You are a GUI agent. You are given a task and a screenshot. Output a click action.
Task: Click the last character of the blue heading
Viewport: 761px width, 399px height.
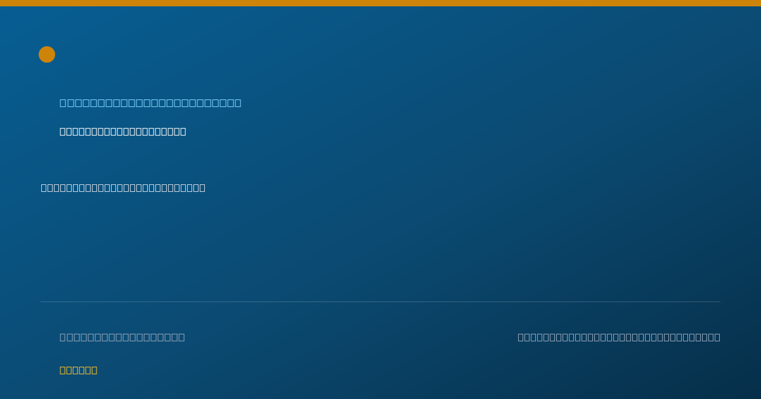(238, 103)
